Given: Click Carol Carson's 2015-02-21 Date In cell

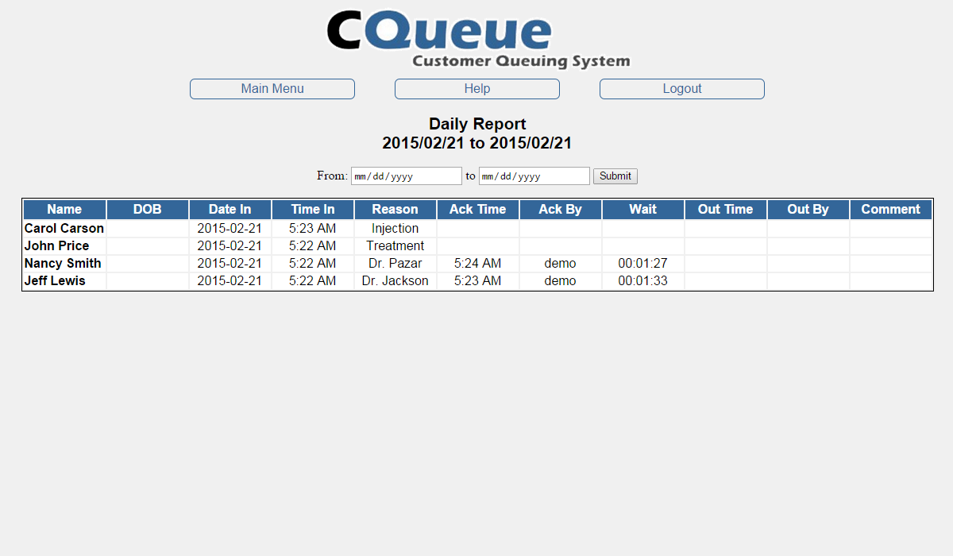Looking at the screenshot, I should pos(230,229).
